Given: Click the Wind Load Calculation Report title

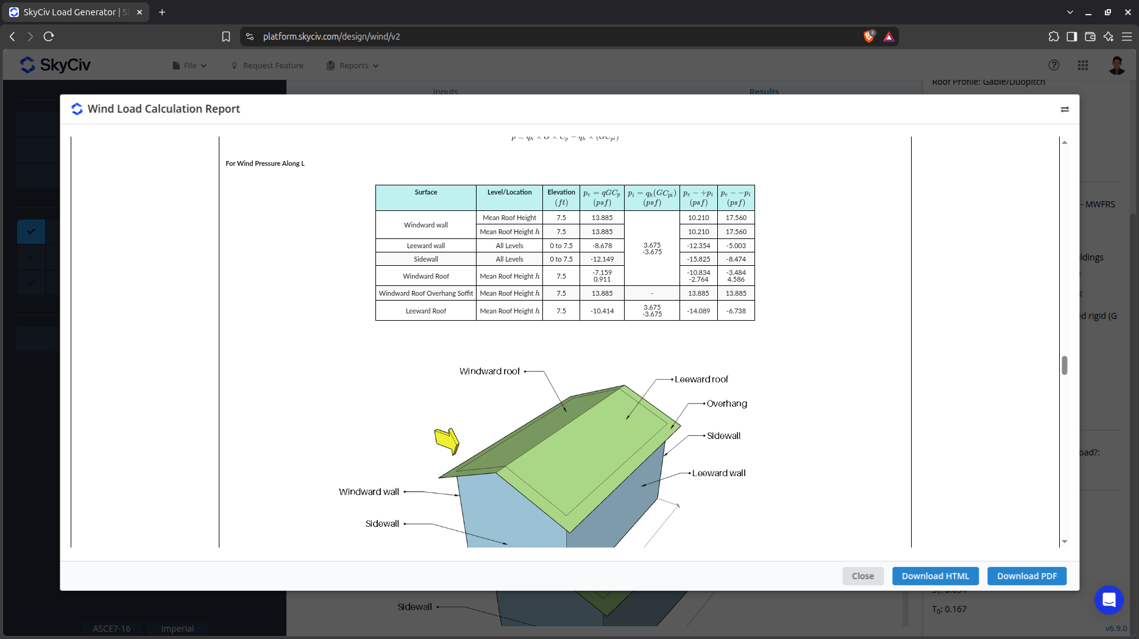Looking at the screenshot, I should [x=164, y=109].
